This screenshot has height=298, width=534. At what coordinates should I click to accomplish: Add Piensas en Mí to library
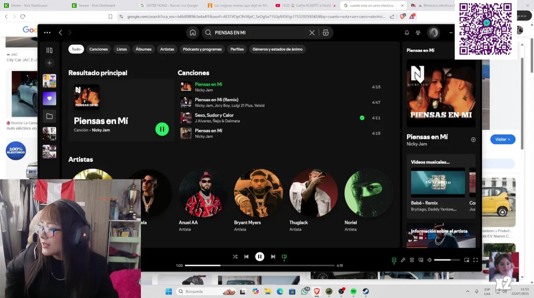tap(473, 139)
